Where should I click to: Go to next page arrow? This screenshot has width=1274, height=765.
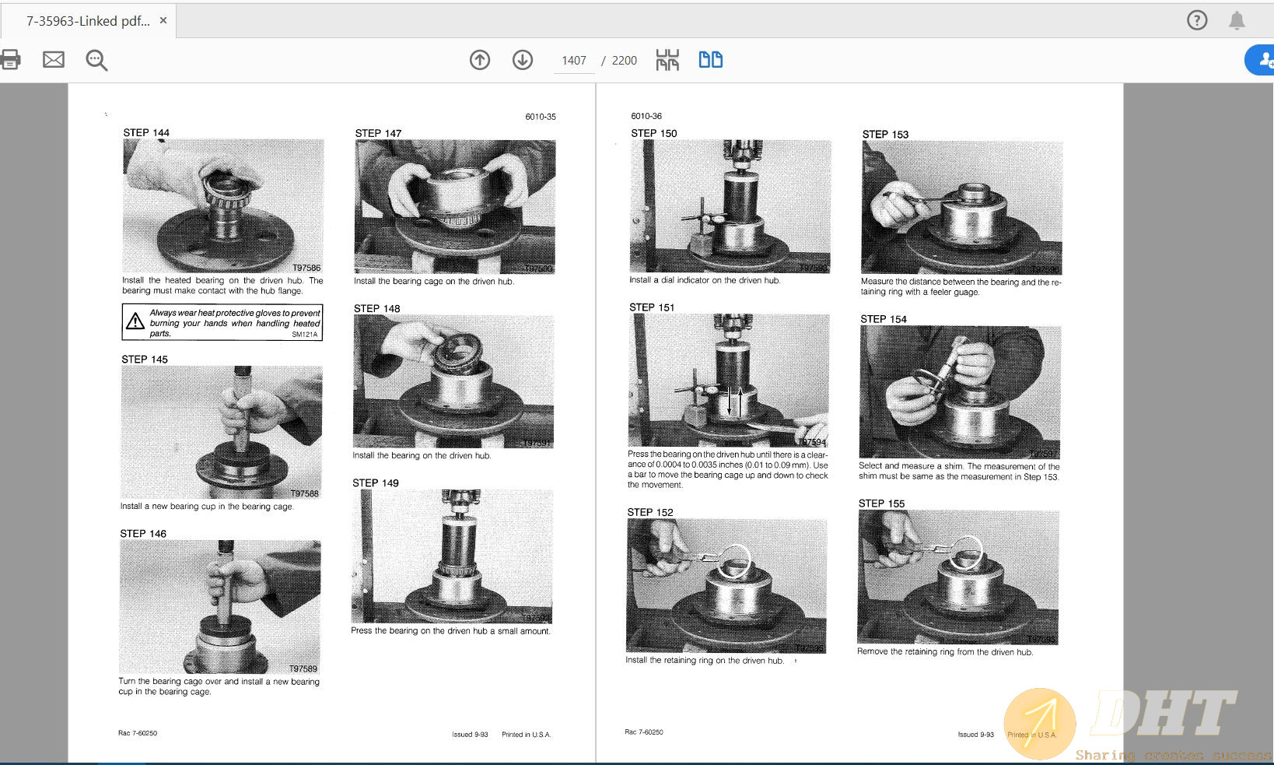coord(523,60)
